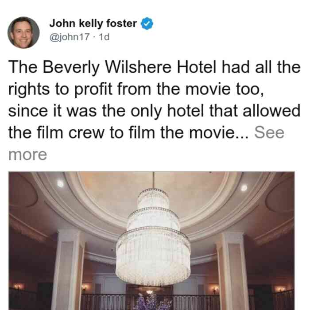The height and width of the screenshot is (310, 310).
Task: Click the right recessed ceiling light in photo
Action: pyautogui.click(x=244, y=188)
